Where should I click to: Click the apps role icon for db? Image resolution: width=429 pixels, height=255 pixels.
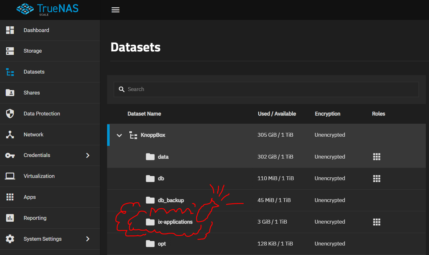point(377,179)
